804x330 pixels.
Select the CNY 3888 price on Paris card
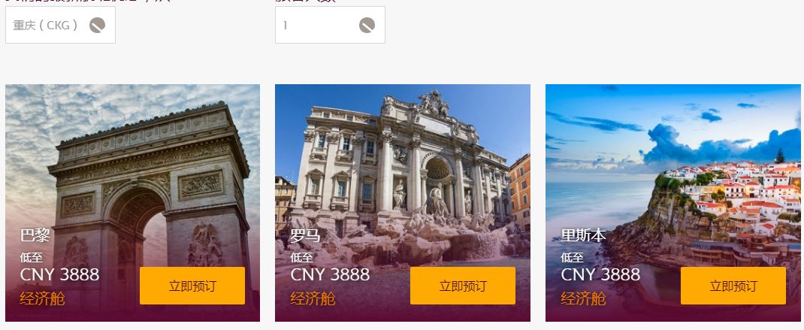59,274
